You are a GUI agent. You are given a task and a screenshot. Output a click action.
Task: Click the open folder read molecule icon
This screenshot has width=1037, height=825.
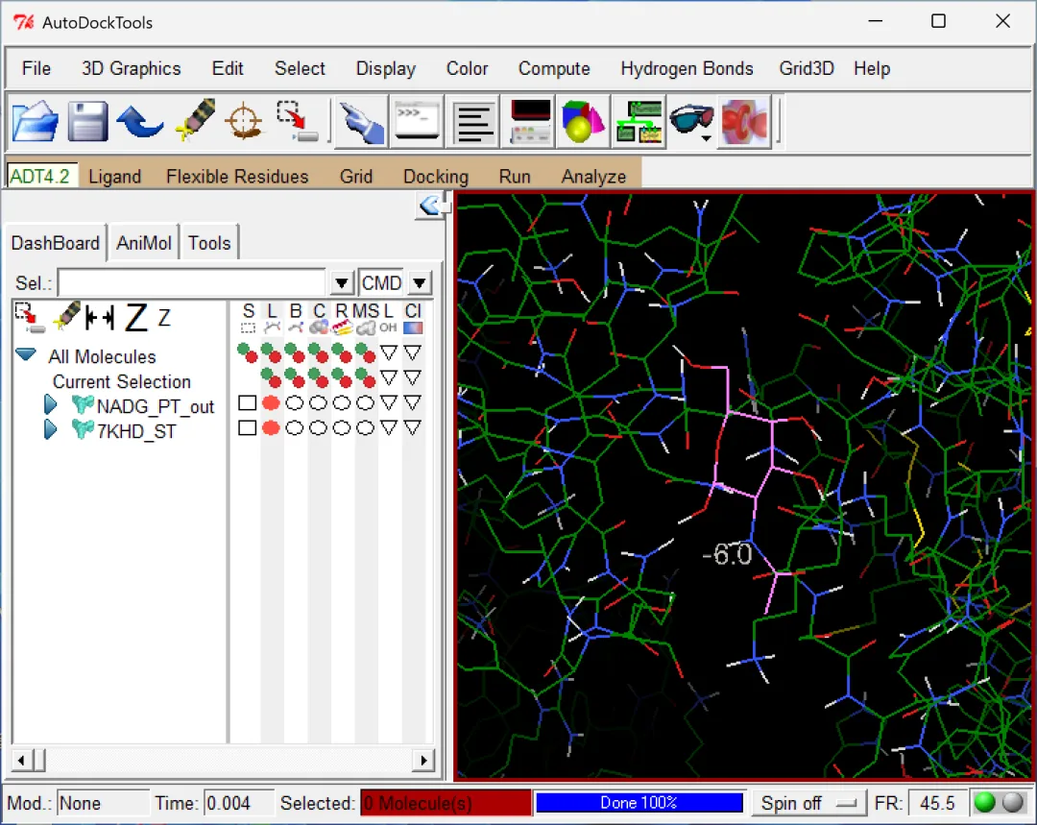35,121
